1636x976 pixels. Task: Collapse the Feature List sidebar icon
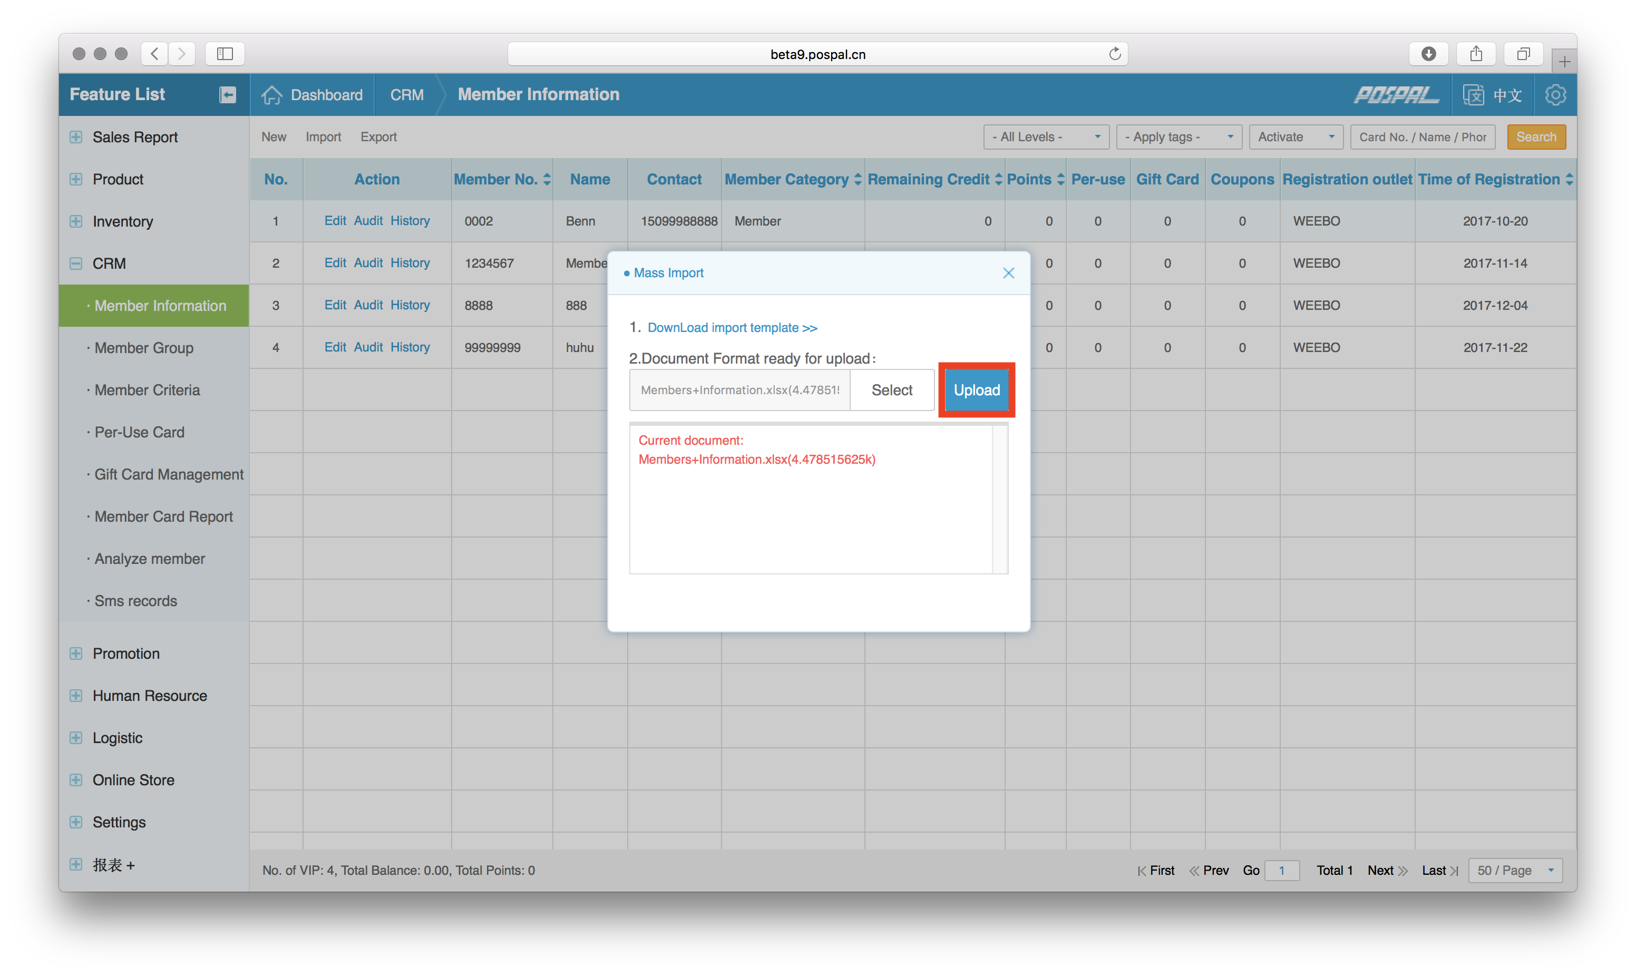pos(228,95)
